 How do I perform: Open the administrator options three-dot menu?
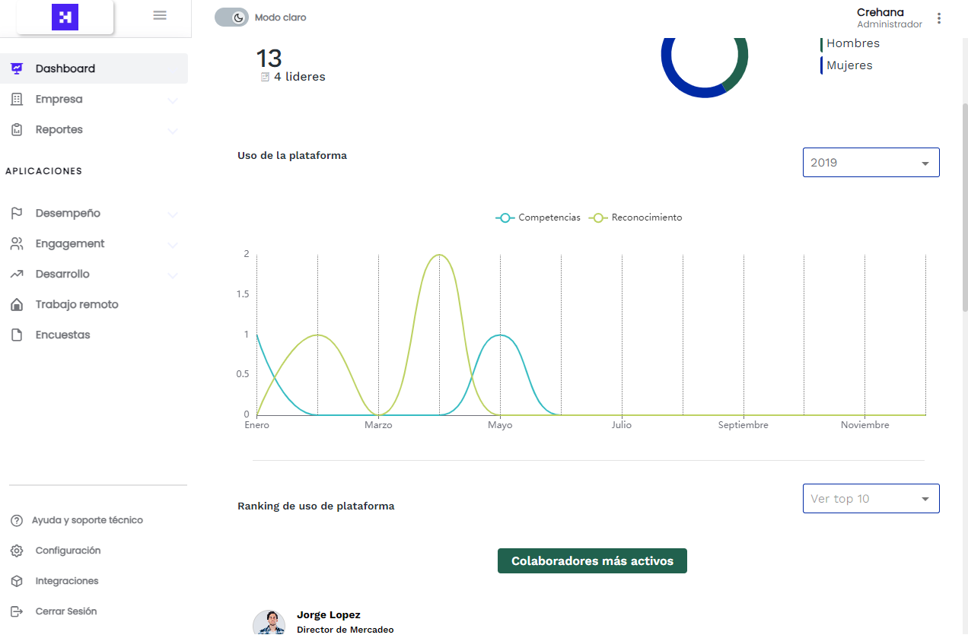(939, 17)
